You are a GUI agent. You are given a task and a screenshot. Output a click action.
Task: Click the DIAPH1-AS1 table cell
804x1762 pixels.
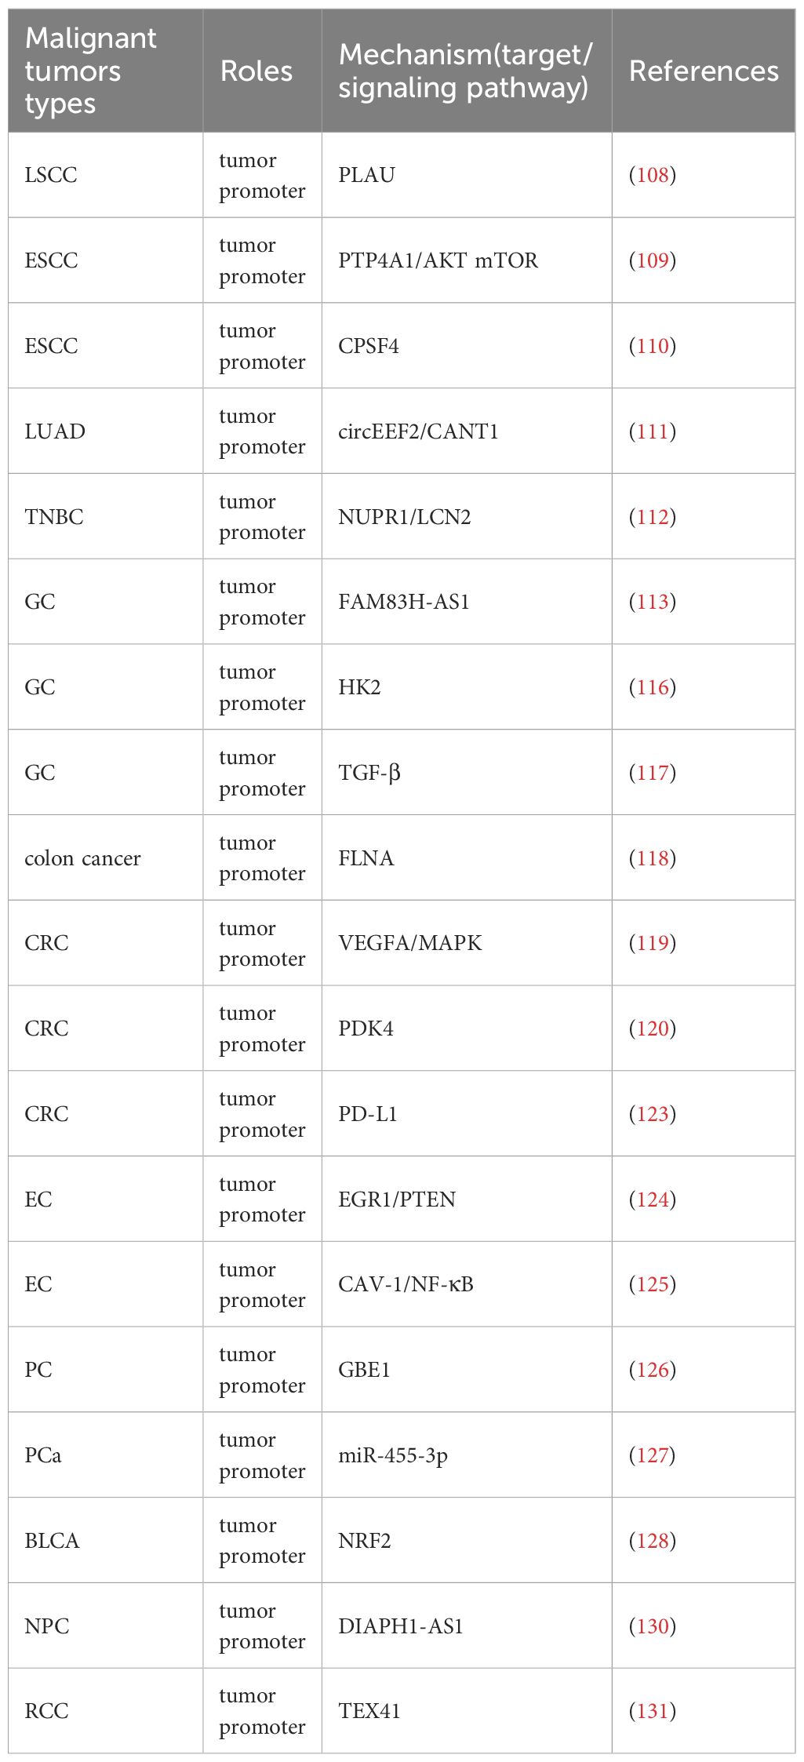coord(401,1625)
